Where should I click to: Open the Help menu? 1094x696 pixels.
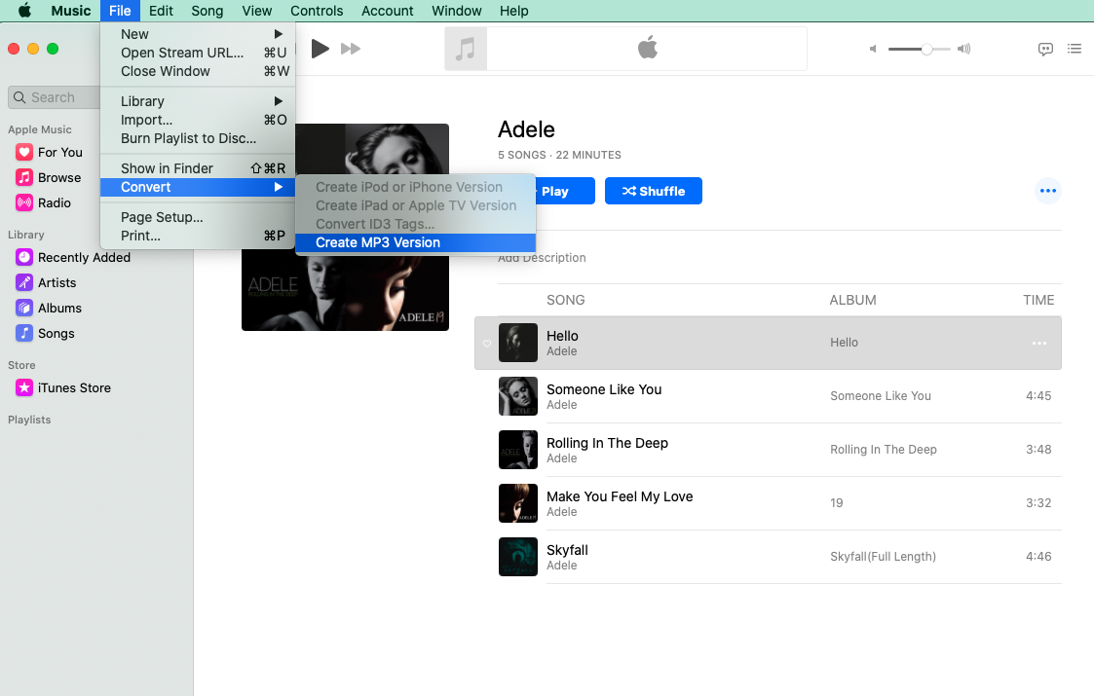(x=514, y=11)
